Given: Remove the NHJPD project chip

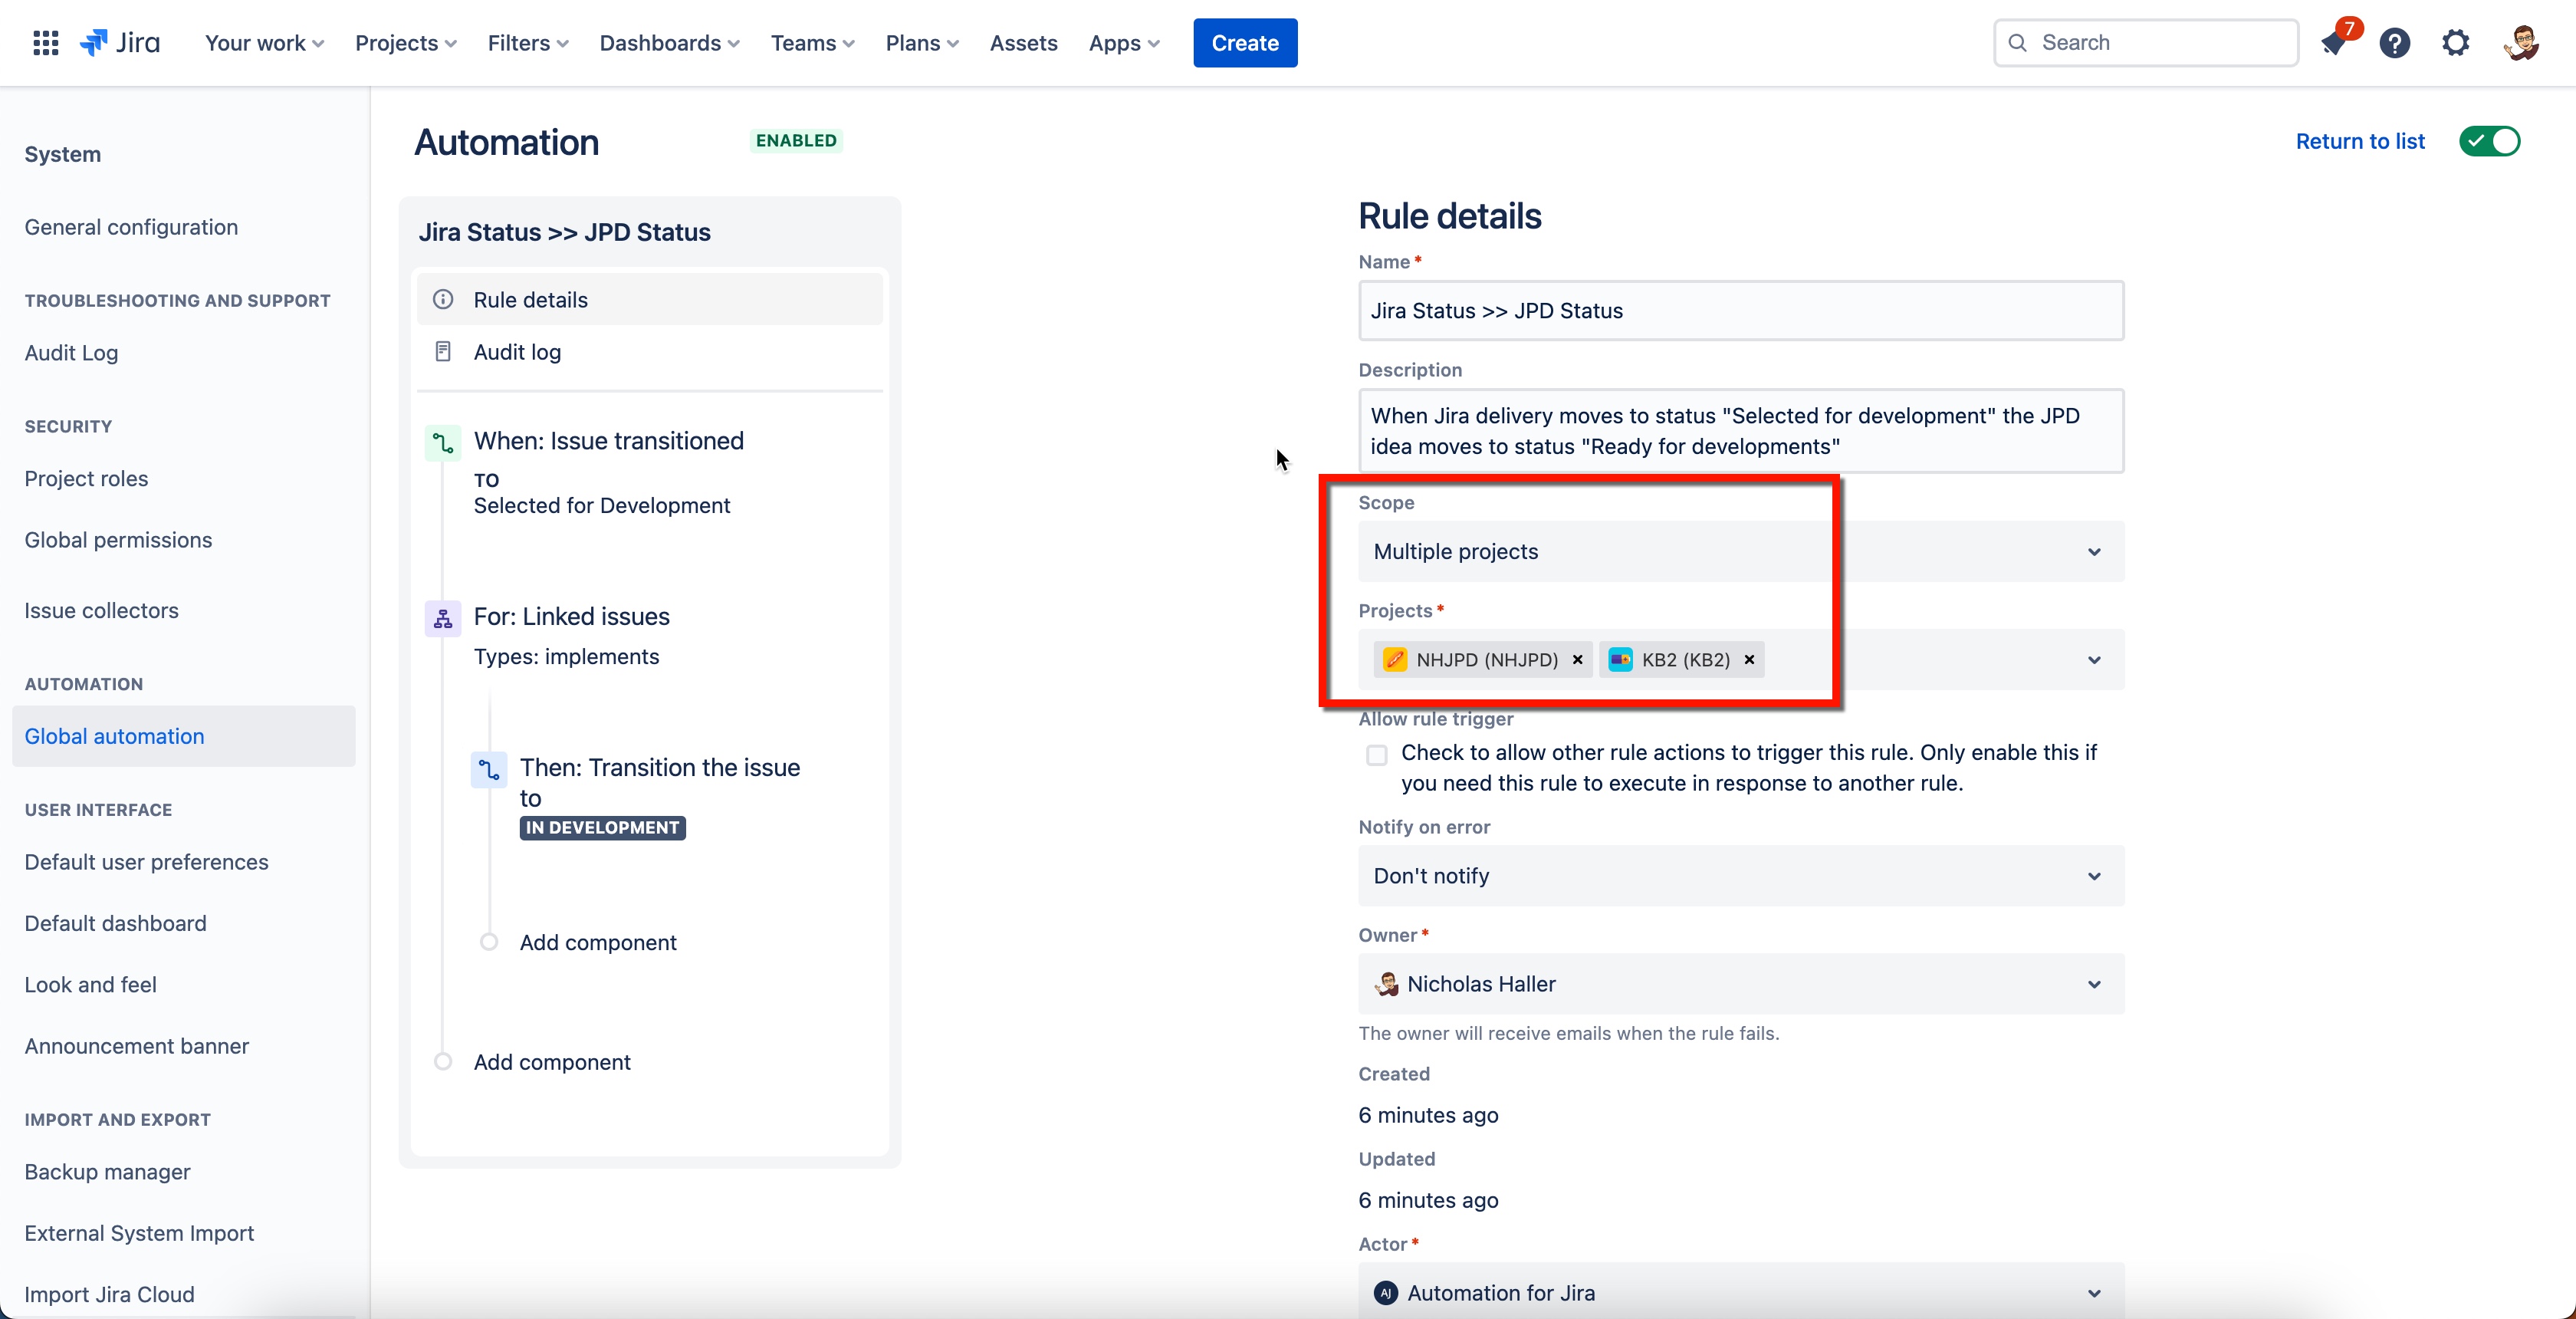Looking at the screenshot, I should click(1577, 659).
